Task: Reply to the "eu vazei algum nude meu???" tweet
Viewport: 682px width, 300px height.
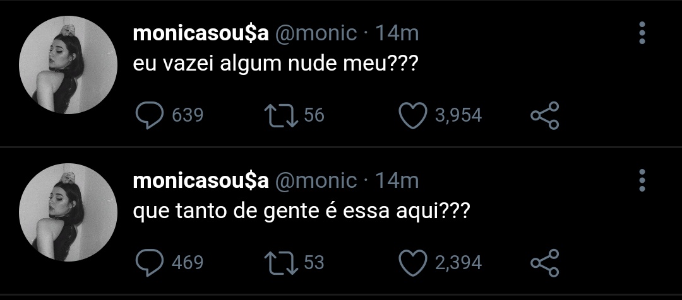Action: point(150,115)
